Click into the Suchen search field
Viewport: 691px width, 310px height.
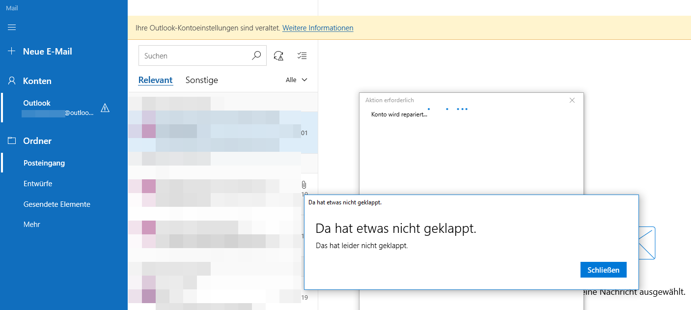tap(195, 56)
